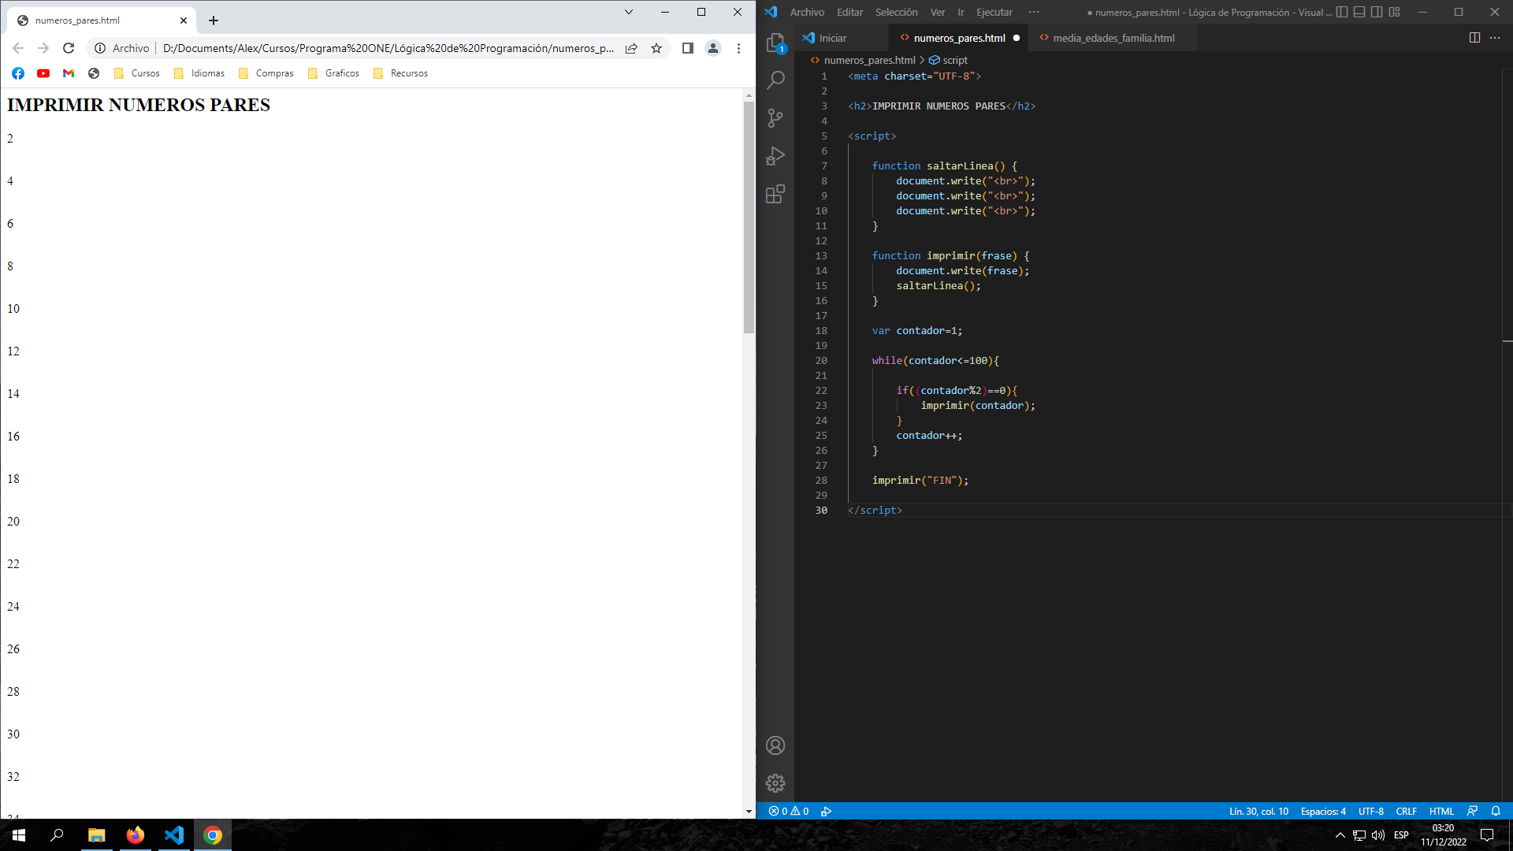
Task: Close the numeros_pares.html Chrome tab
Action: click(x=184, y=20)
